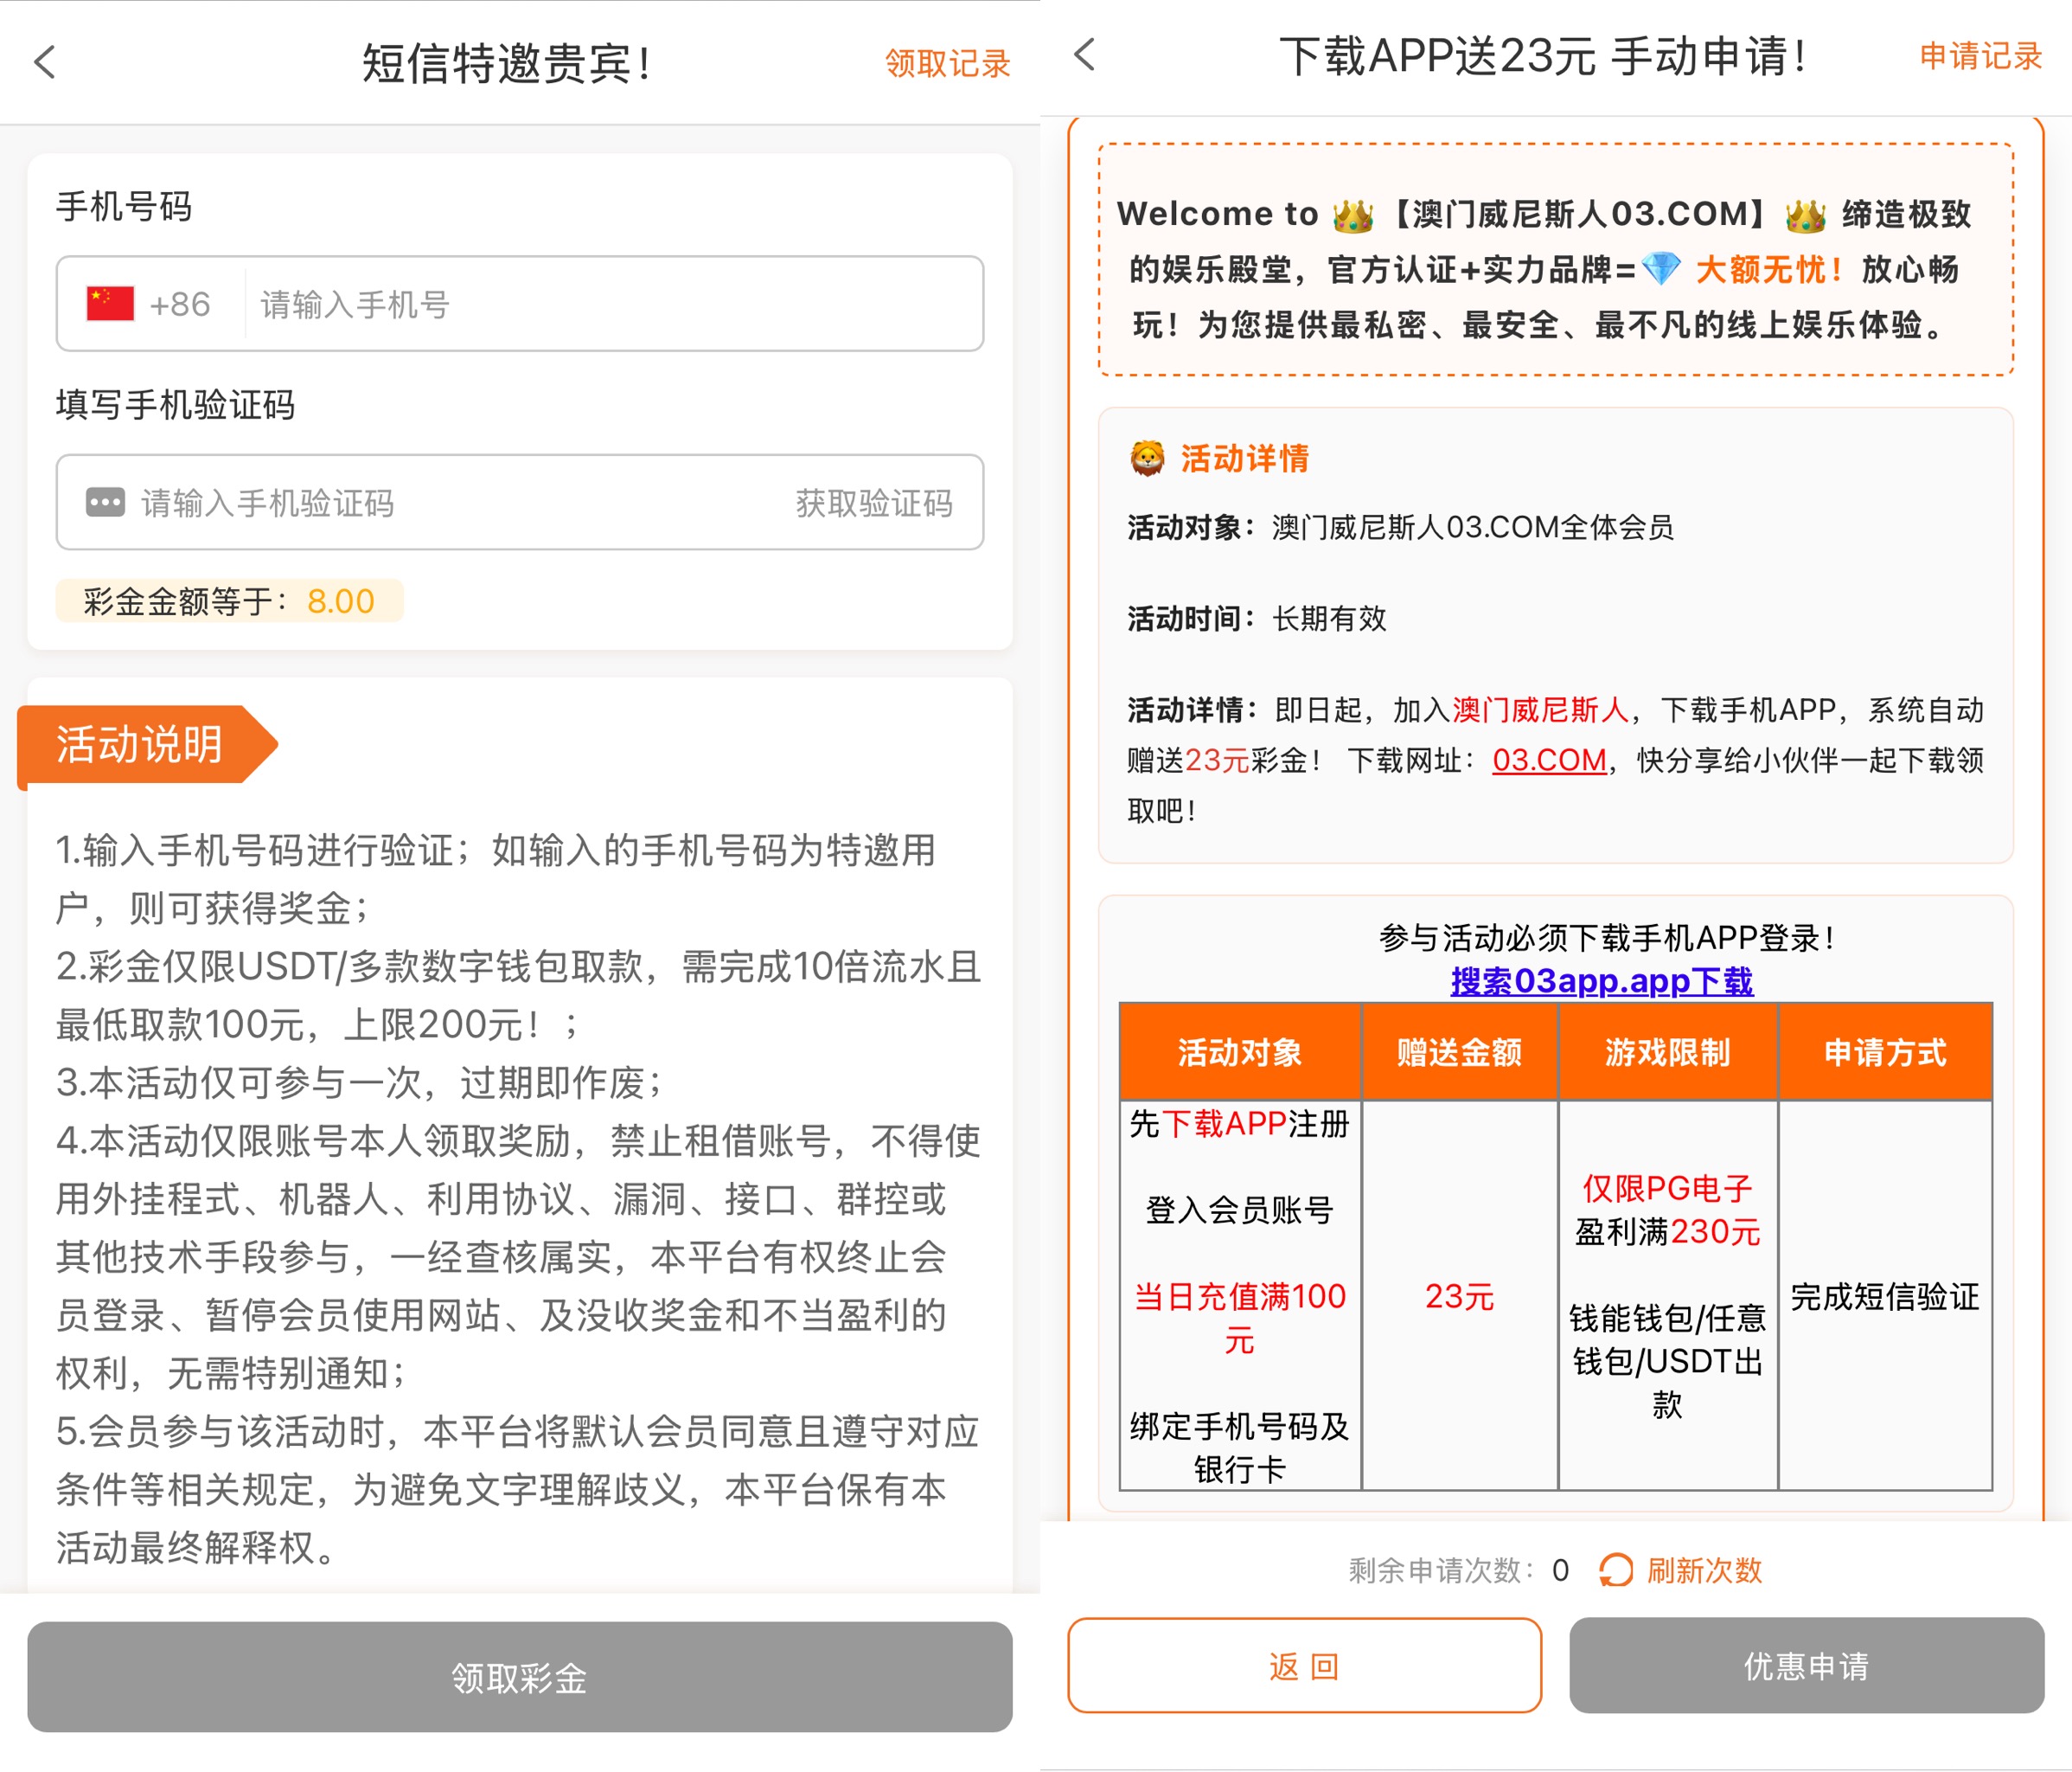Screen dimensions: 2072x1772
Task: Click rule 3 本活动仅可参与一次 text
Action: click(360, 1082)
